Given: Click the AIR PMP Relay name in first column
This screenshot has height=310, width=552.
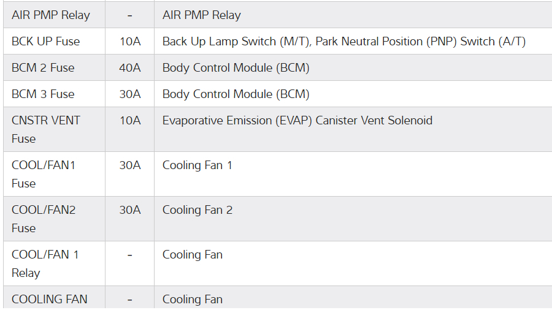Looking at the screenshot, I should (x=50, y=15).
